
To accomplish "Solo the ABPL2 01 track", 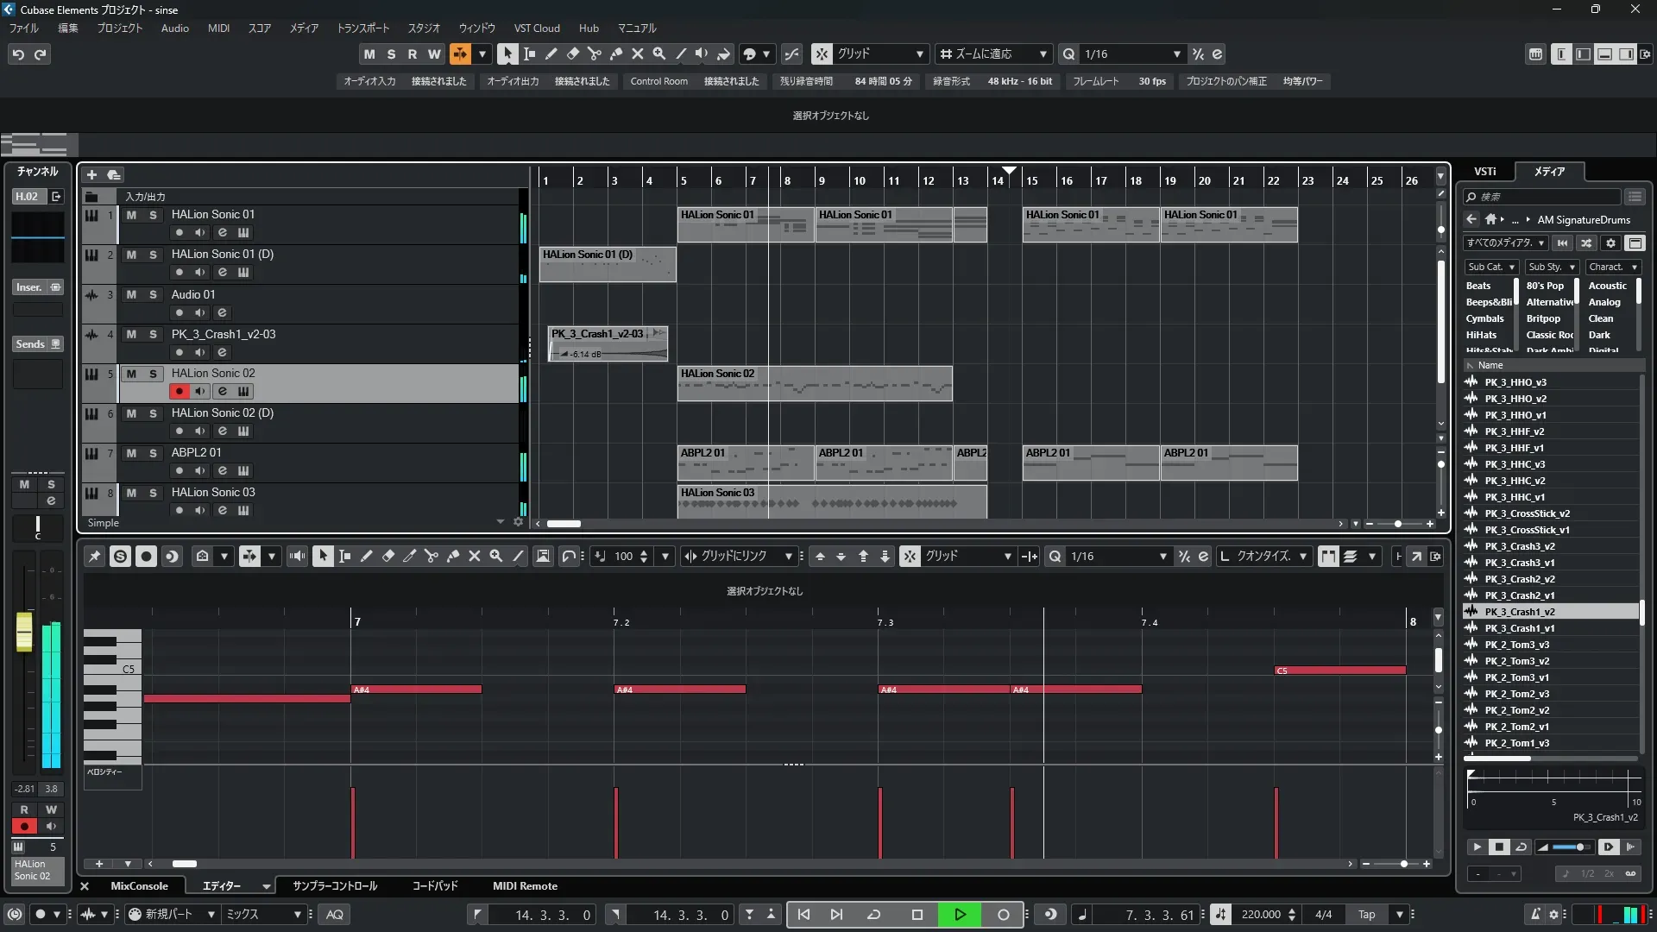I will [x=153, y=453].
